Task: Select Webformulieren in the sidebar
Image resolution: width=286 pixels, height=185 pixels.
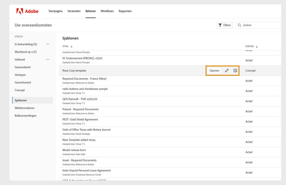Action: [24, 108]
